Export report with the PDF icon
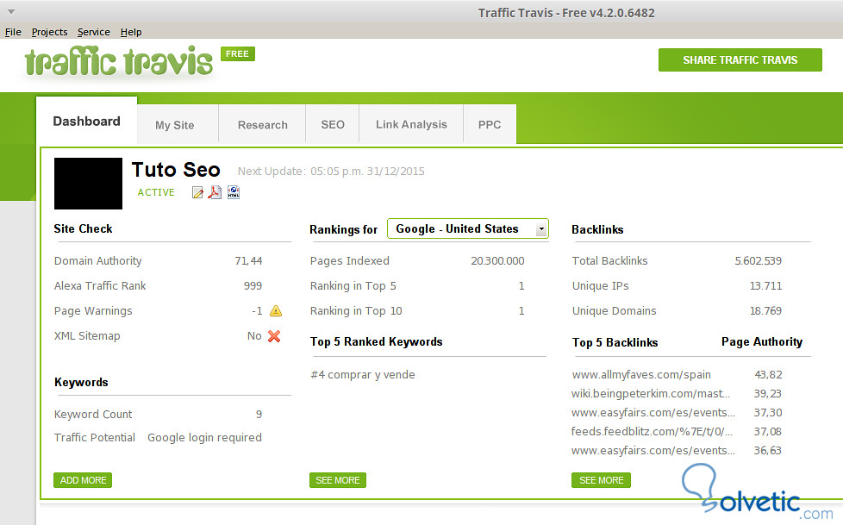This screenshot has width=843, height=525. tap(215, 192)
